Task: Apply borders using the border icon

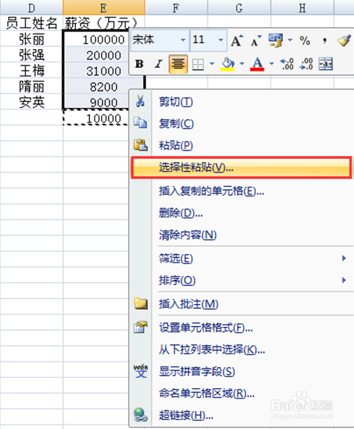Action: (x=198, y=64)
